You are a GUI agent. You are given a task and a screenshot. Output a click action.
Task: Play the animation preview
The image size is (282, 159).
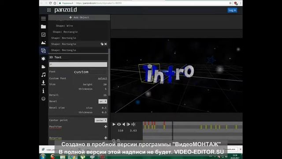coord(114,124)
